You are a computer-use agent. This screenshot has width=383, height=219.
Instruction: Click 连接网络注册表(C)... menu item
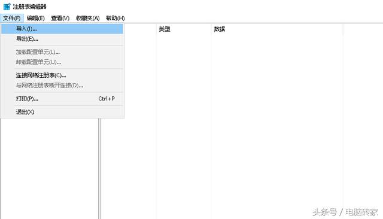(x=62, y=75)
